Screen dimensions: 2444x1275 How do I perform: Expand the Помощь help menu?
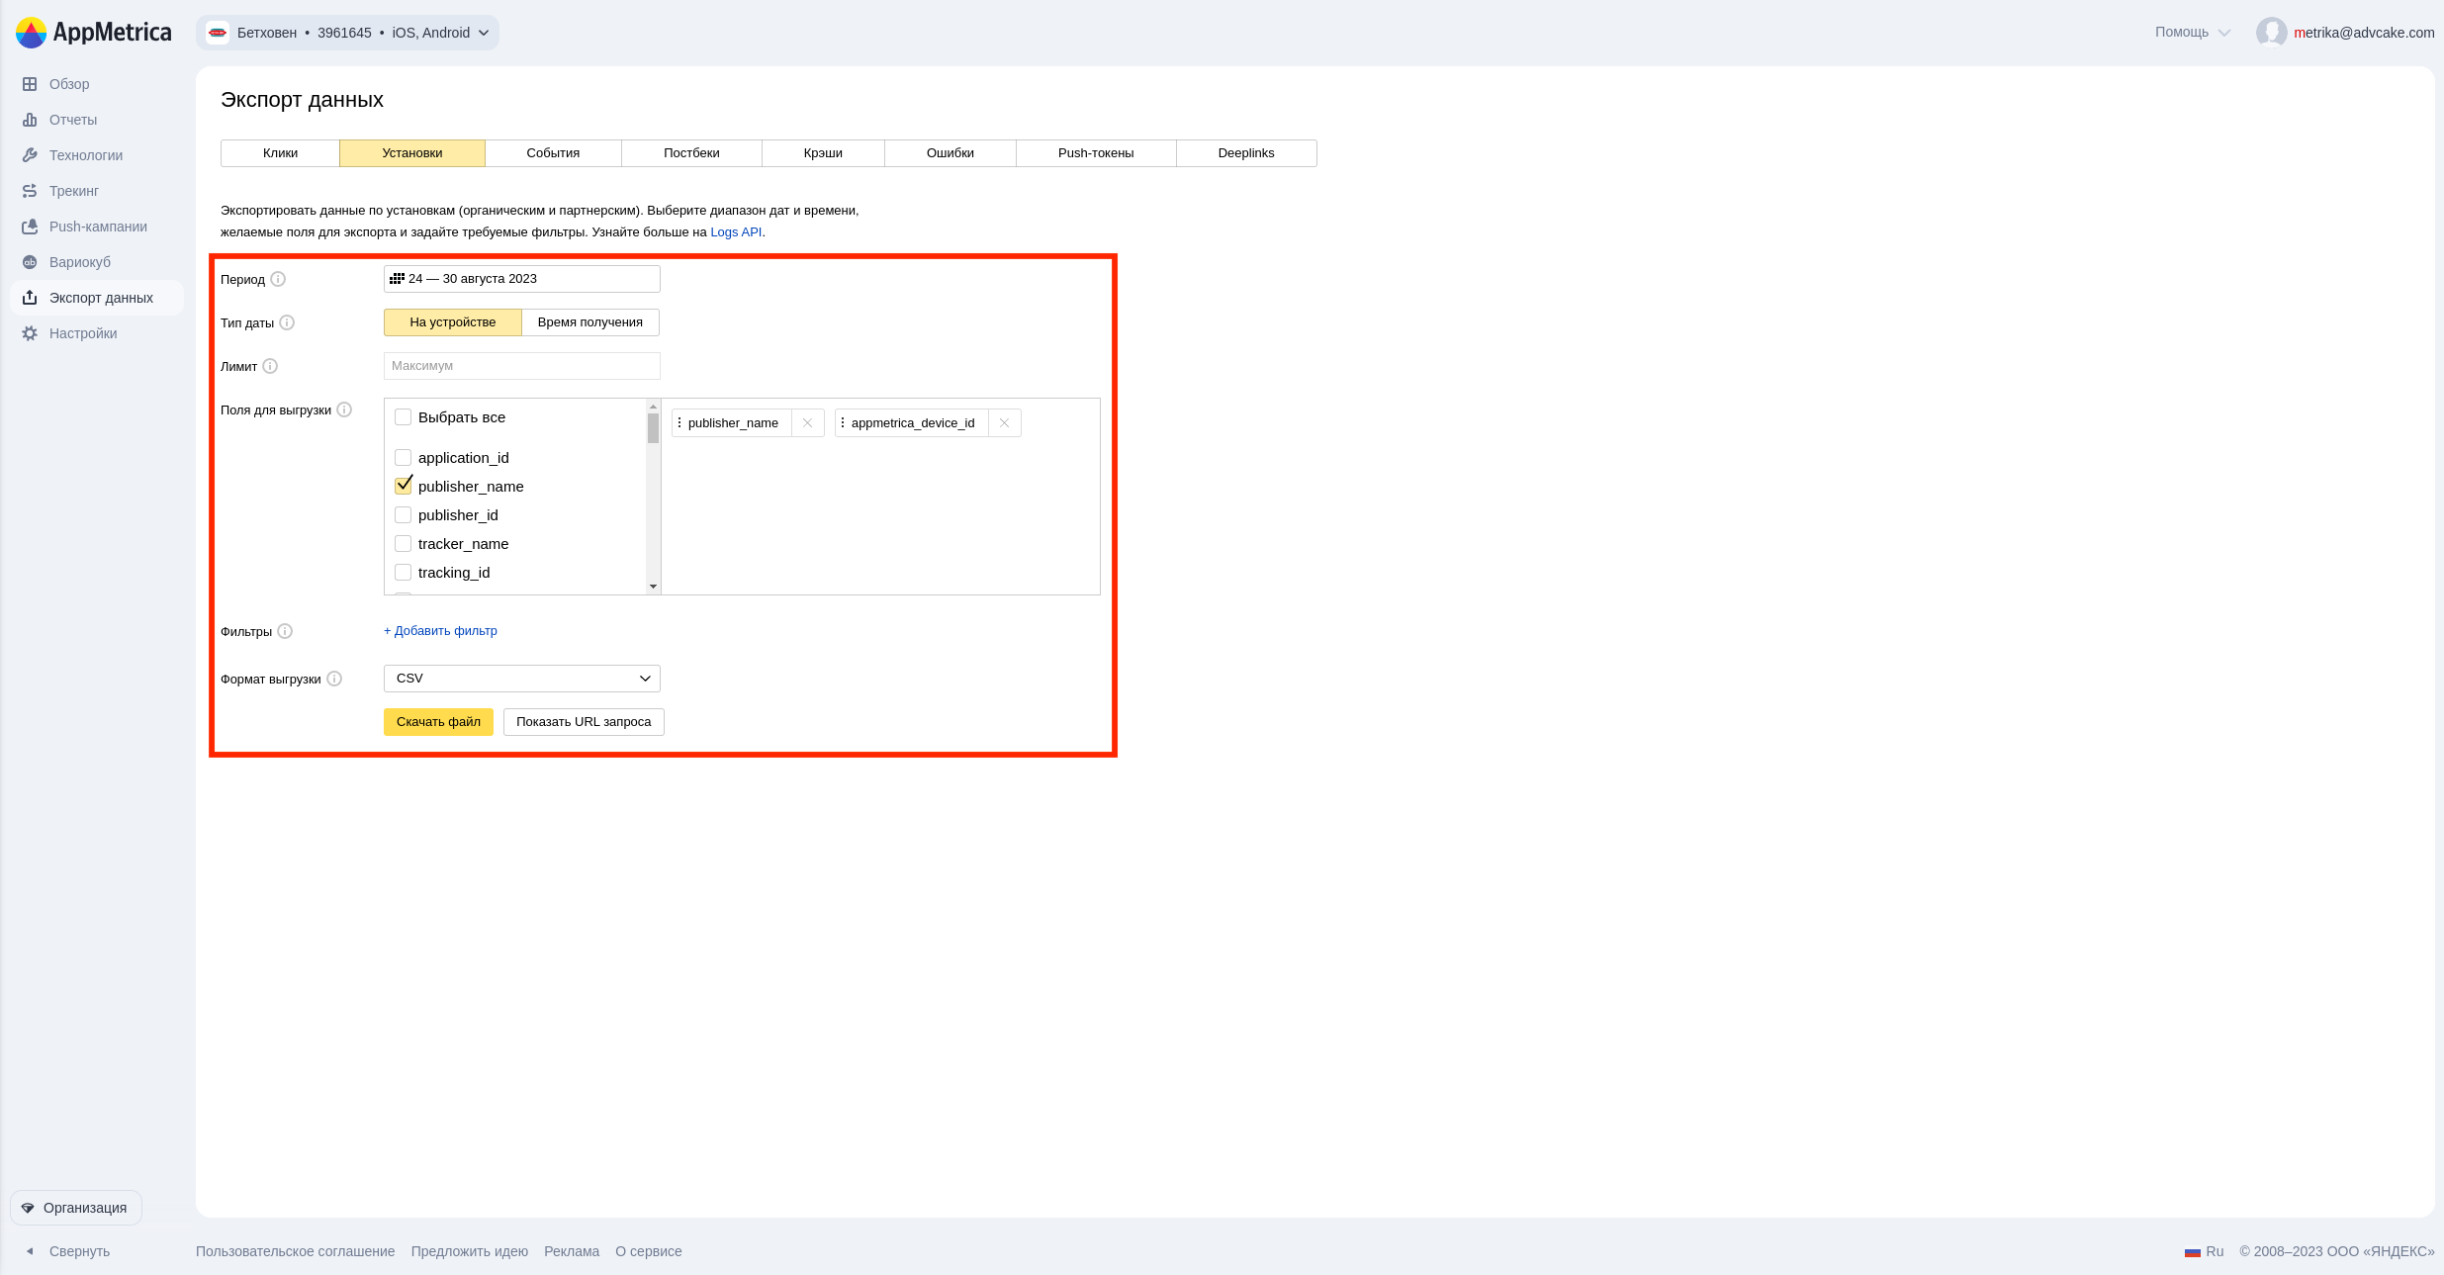(x=2193, y=33)
